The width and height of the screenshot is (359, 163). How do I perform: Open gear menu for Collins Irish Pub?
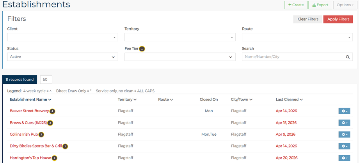click(x=344, y=135)
